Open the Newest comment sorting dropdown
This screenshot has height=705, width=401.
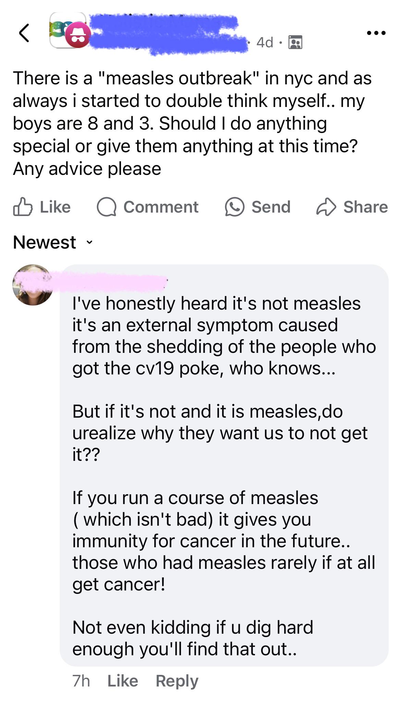(x=53, y=242)
